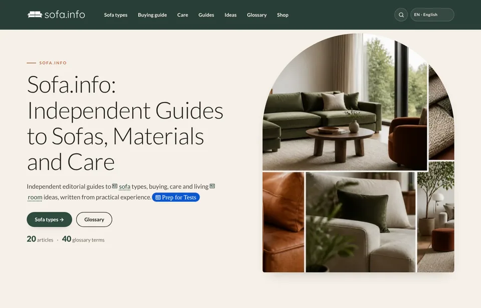Click the small 'SOFA.INFO' eyebrow label
Image resolution: width=481 pixels, height=308 pixels.
click(x=53, y=63)
